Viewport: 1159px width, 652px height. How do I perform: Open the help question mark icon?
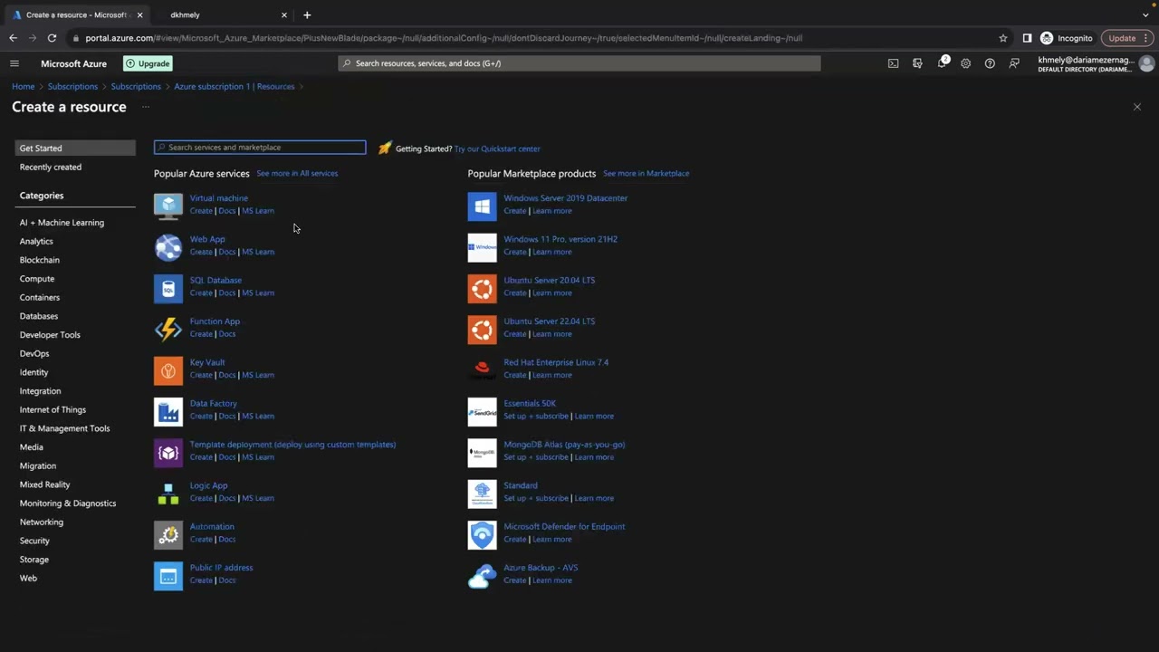click(990, 63)
